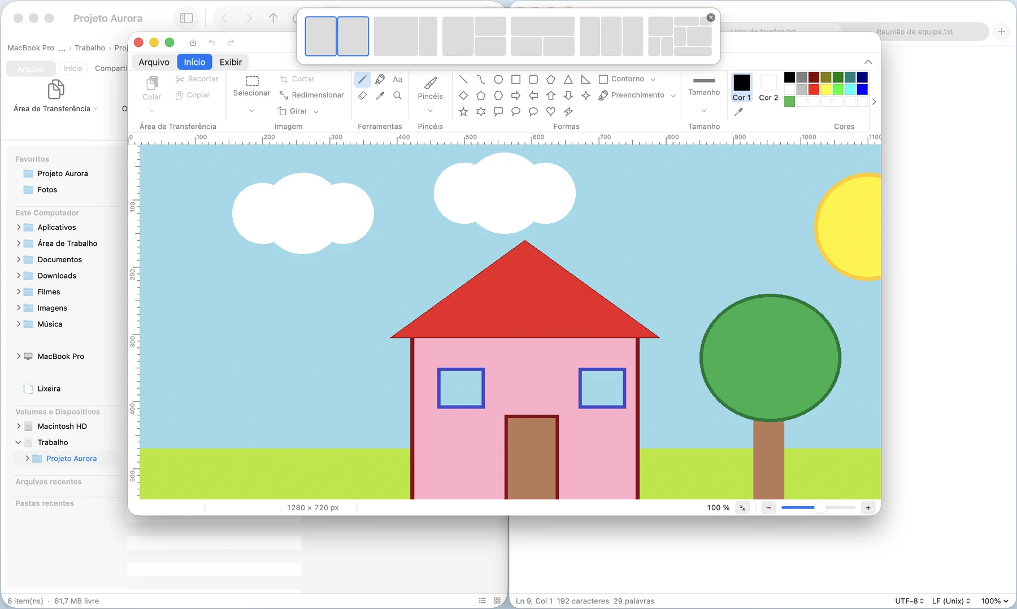This screenshot has width=1017, height=609.
Task: Pick the eyedropper below Cor 1
Action: [738, 112]
